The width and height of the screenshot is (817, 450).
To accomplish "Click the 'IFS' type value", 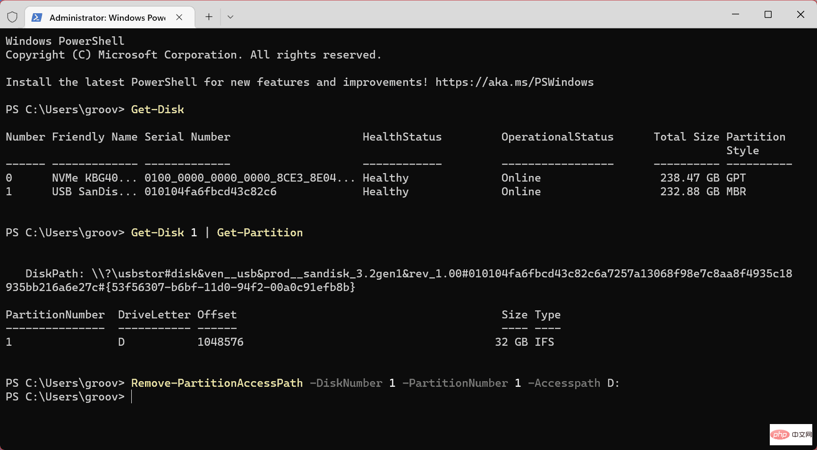I will (544, 342).
